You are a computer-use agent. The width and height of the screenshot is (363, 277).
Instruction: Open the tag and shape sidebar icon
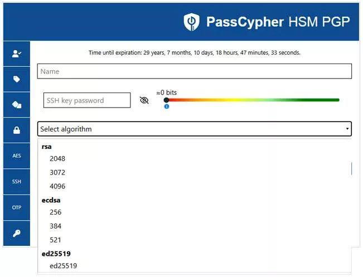coord(17,105)
